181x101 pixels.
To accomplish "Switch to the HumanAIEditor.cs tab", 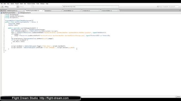I will click(68, 11).
